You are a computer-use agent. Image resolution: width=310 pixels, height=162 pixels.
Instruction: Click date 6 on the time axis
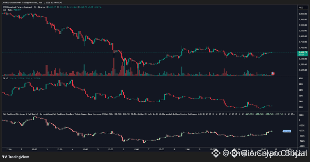(123, 149)
